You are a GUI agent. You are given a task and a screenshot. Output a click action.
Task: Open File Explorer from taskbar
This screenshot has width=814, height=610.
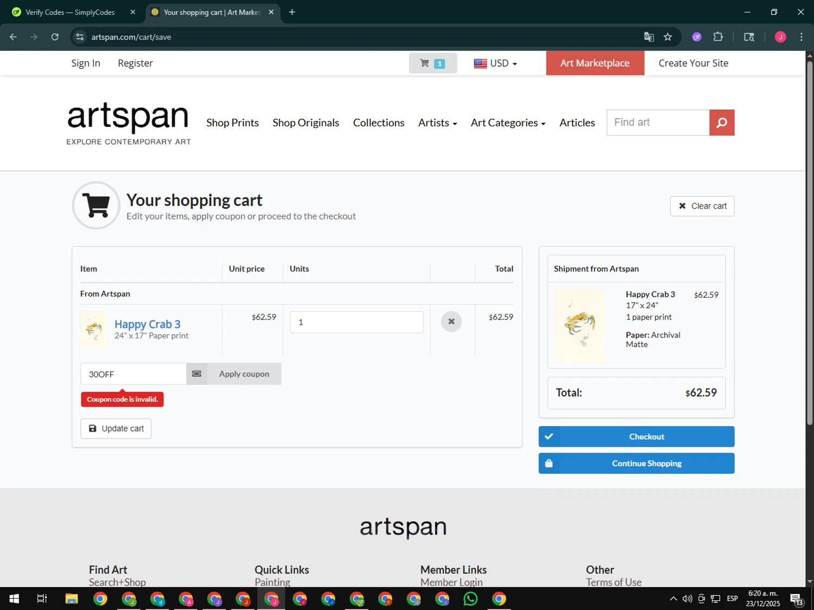click(72, 599)
